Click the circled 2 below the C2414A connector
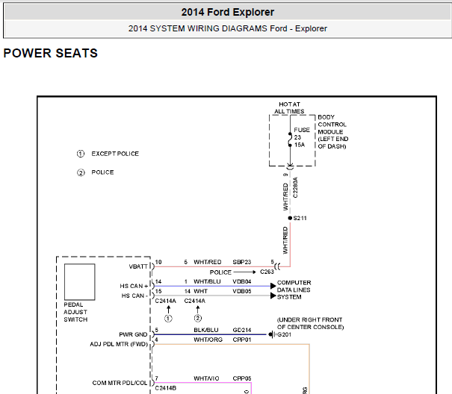Screen dimensions: 452x394 [x=198, y=318]
